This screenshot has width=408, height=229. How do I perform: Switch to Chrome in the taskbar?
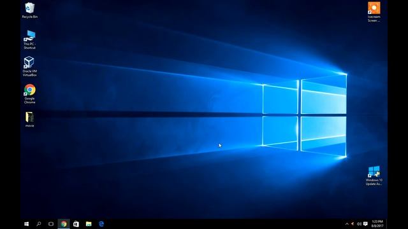point(64,224)
